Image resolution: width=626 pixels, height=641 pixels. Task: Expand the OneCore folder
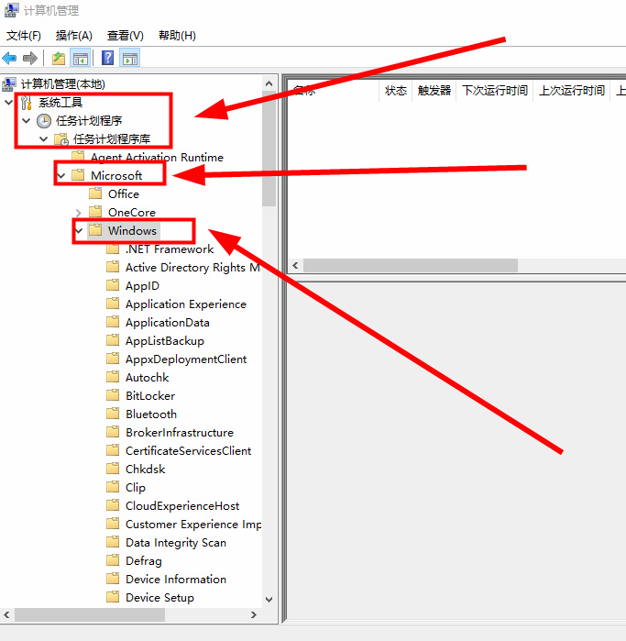(x=79, y=213)
